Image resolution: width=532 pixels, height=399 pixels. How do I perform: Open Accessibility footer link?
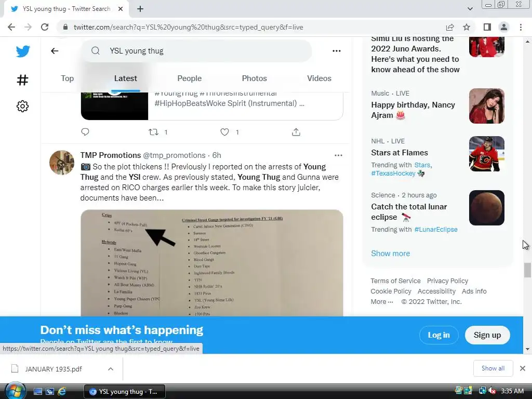[436, 291]
